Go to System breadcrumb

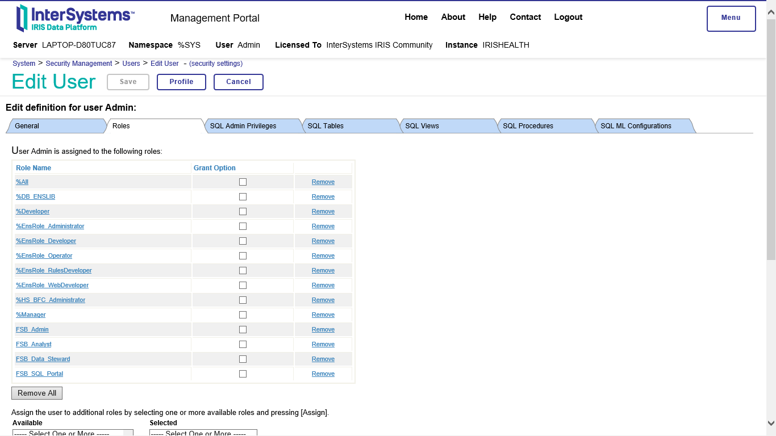pos(24,64)
